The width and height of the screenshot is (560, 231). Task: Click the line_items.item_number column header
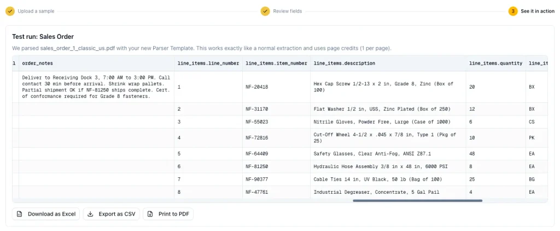(276, 63)
